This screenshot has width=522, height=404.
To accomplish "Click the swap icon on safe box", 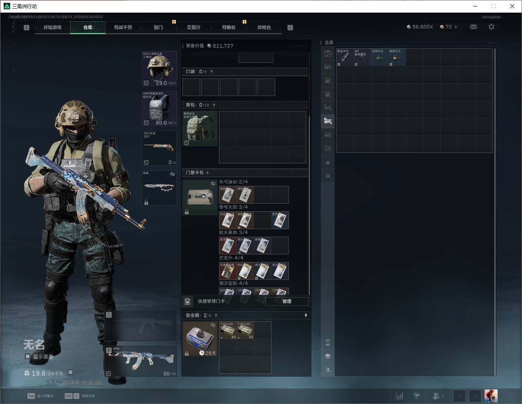I will [213, 325].
